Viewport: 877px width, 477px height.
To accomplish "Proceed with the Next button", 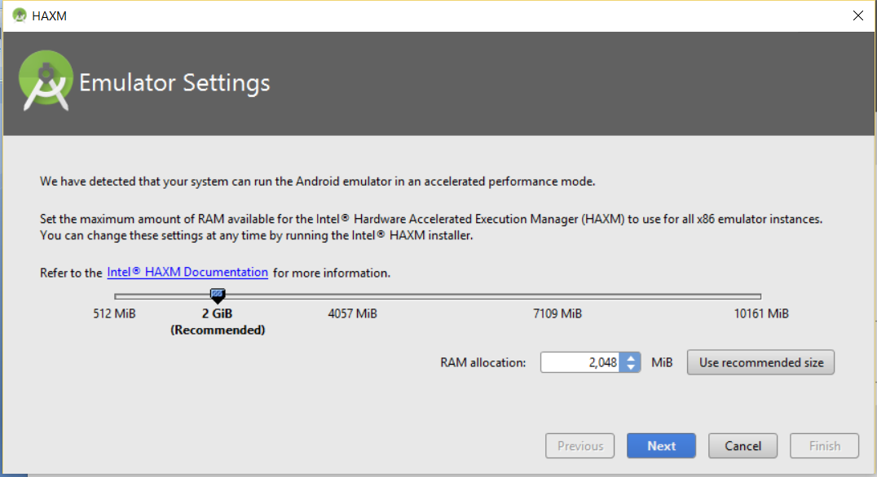I will [x=661, y=446].
